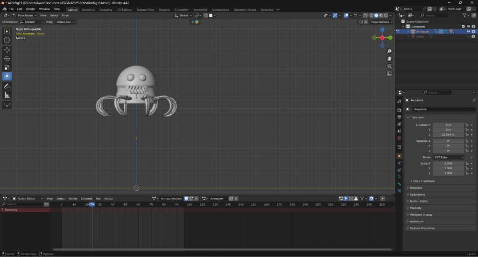The height and width of the screenshot is (257, 478).
Task: Select the Scale tool in the toolbar
Action: [x=7, y=67]
